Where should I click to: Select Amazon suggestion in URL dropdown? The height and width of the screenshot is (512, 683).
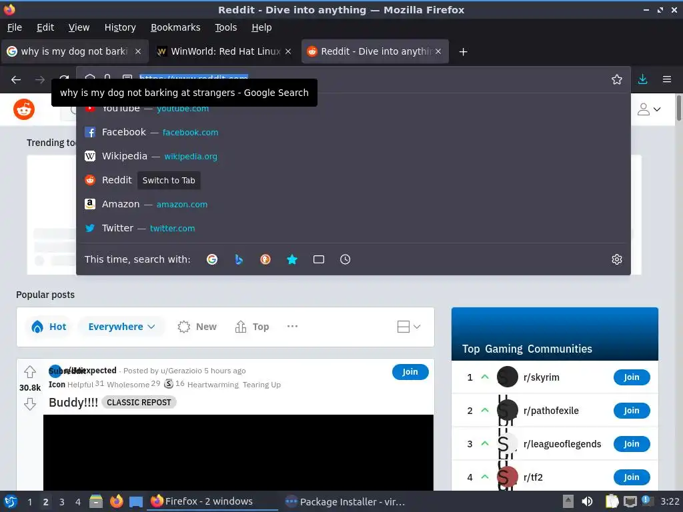click(x=354, y=204)
